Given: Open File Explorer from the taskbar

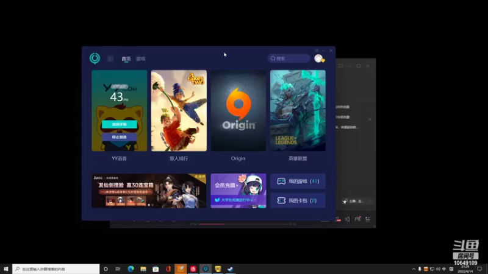Looking at the screenshot, I should 143,269.
